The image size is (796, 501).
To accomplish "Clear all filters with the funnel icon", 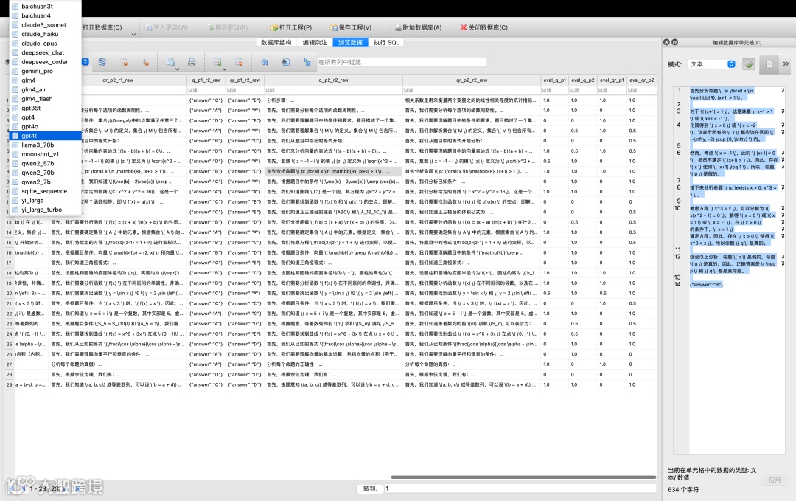I will (124, 62).
